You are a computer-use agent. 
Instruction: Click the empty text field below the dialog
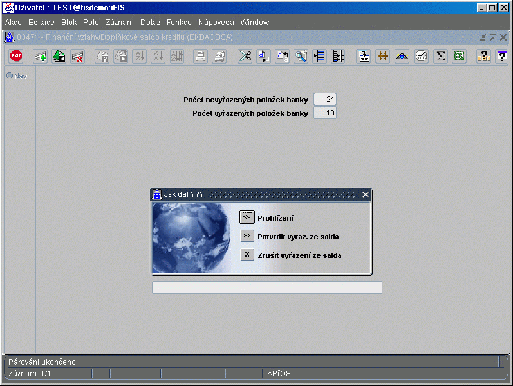tap(267, 288)
